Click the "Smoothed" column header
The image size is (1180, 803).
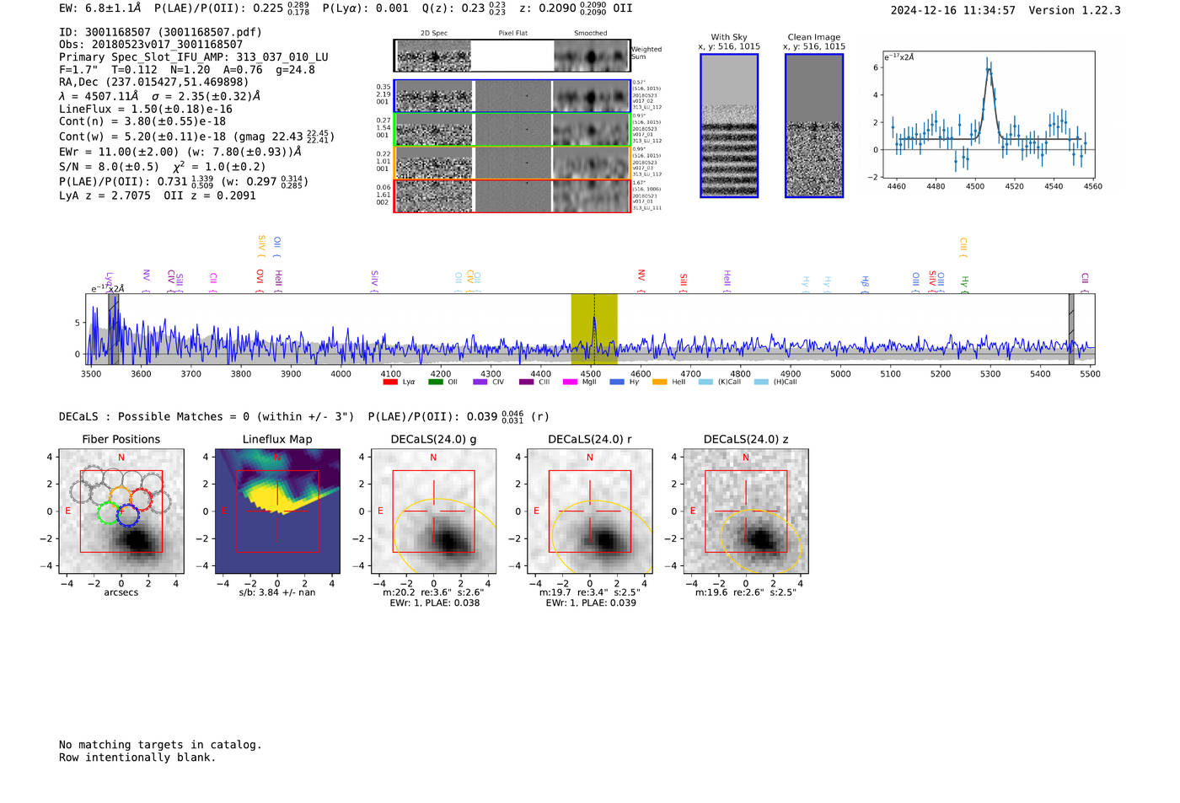click(x=590, y=34)
